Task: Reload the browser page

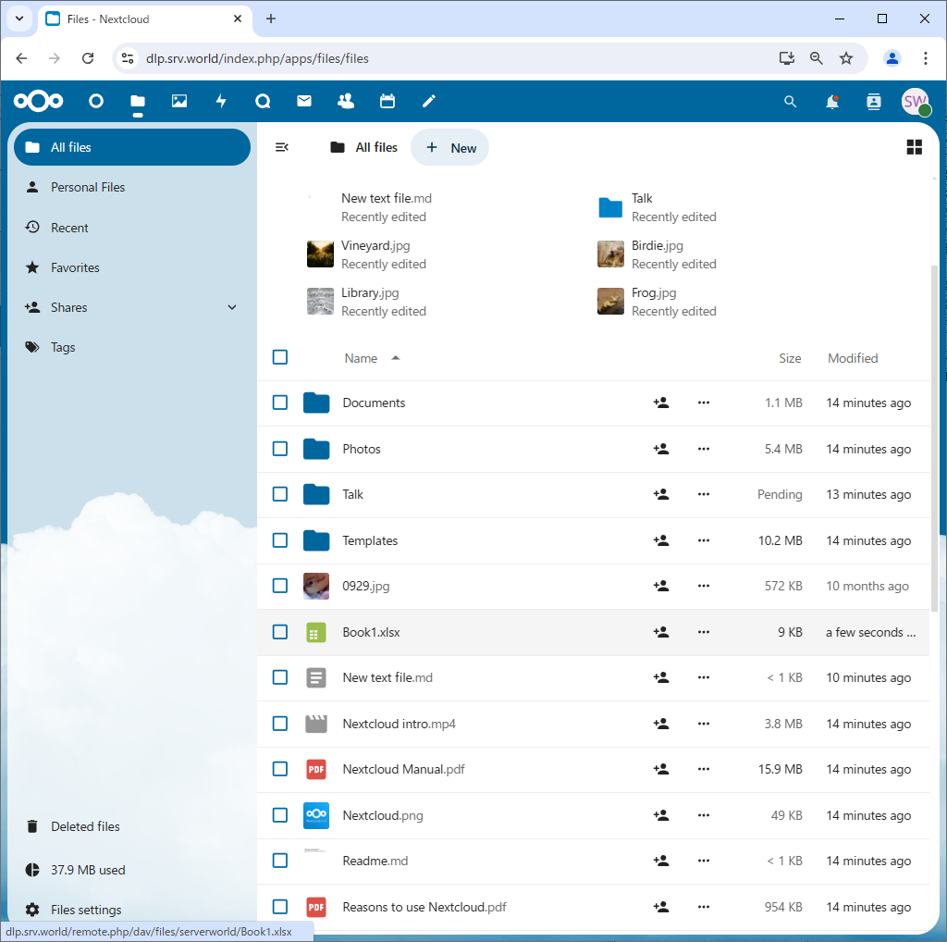Action: (88, 58)
